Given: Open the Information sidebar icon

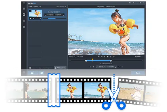Looking at the screenshot, I should pyautogui.click(x=24, y=27).
